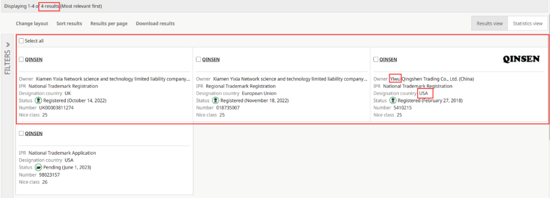The width and height of the screenshot is (550, 198).
Task: Open the QINSEN logo image thumbnail
Action: coord(521,59)
